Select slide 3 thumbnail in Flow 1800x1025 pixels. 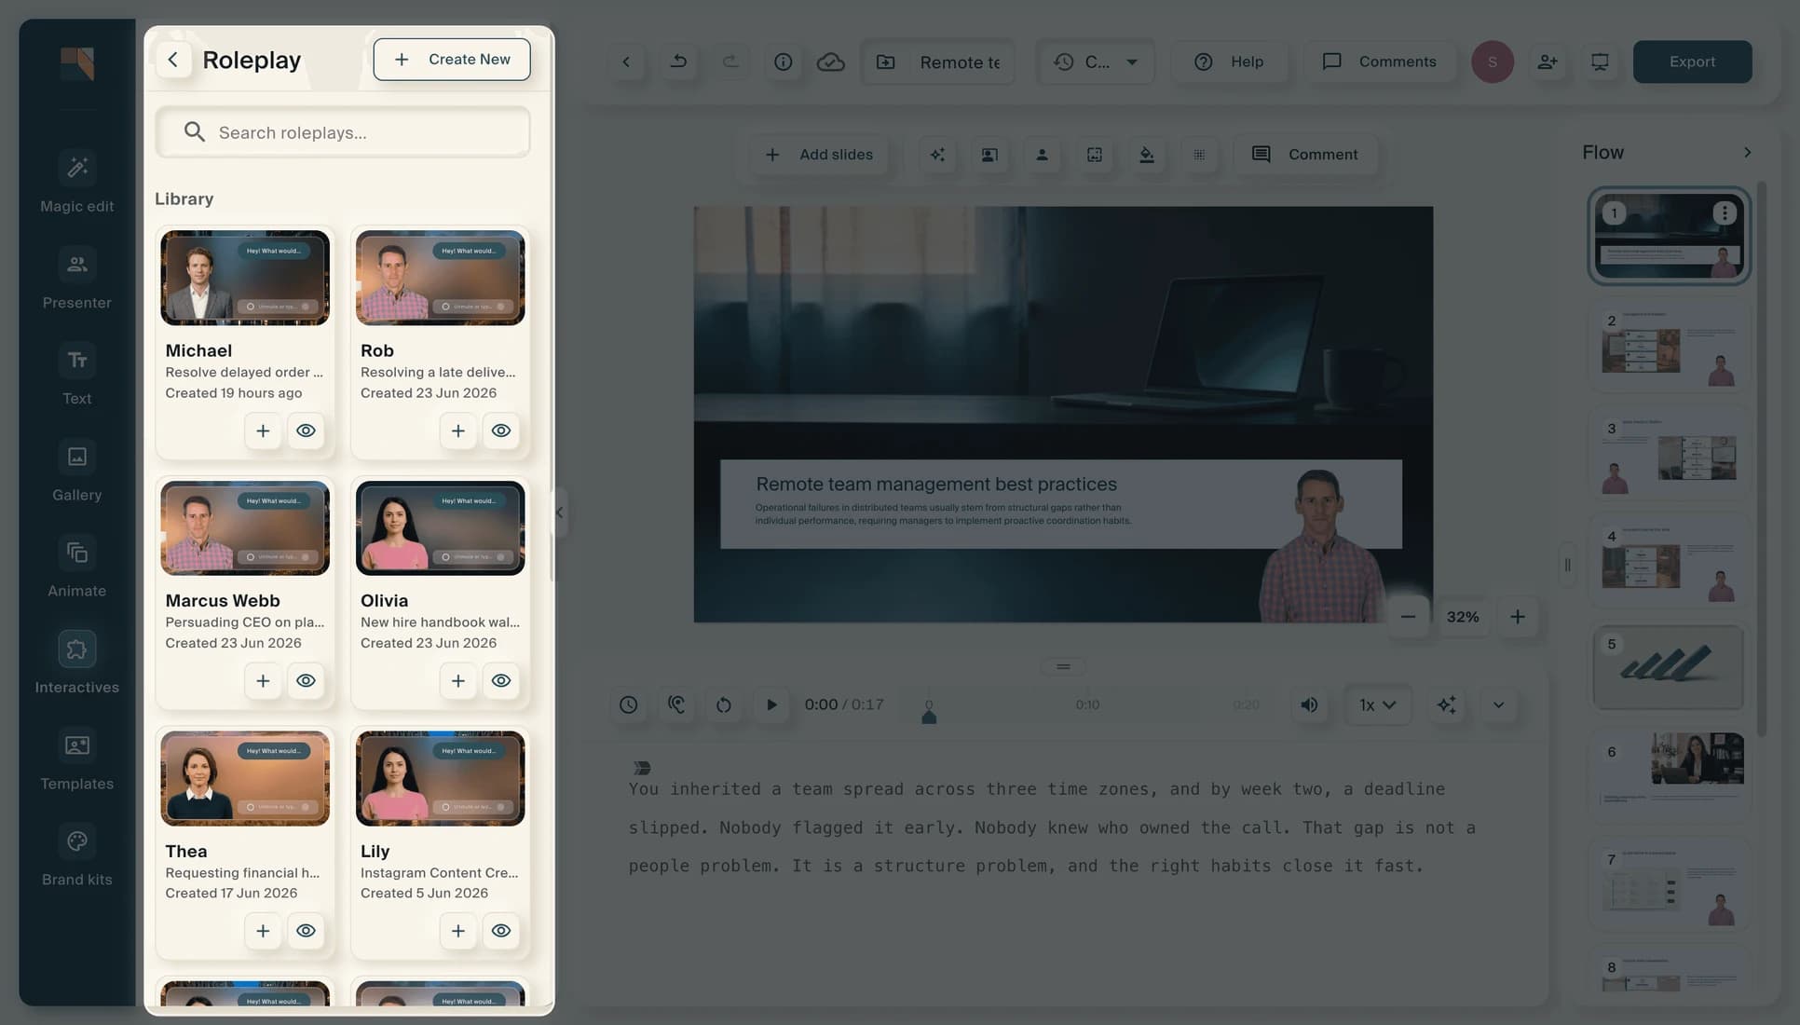pos(1668,455)
